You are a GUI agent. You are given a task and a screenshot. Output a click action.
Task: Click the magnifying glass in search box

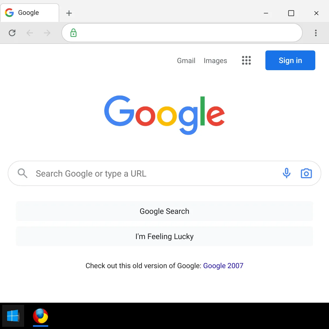click(x=22, y=173)
